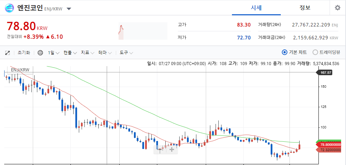Open the settings gear icon
346x165 pixels.
click(x=337, y=8)
